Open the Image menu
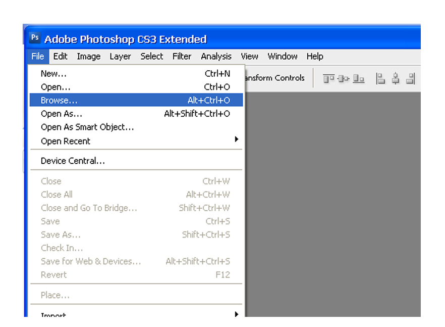Image resolution: width=445 pixels, height=327 pixels. (89, 56)
